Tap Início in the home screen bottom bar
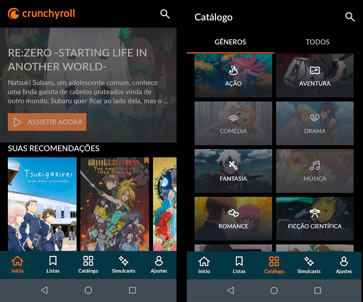Image resolution: width=363 pixels, height=302 pixels. pyautogui.click(x=18, y=265)
